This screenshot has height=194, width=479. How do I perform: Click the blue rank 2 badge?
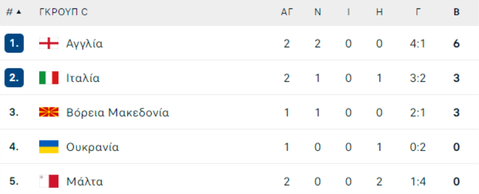click(x=14, y=78)
